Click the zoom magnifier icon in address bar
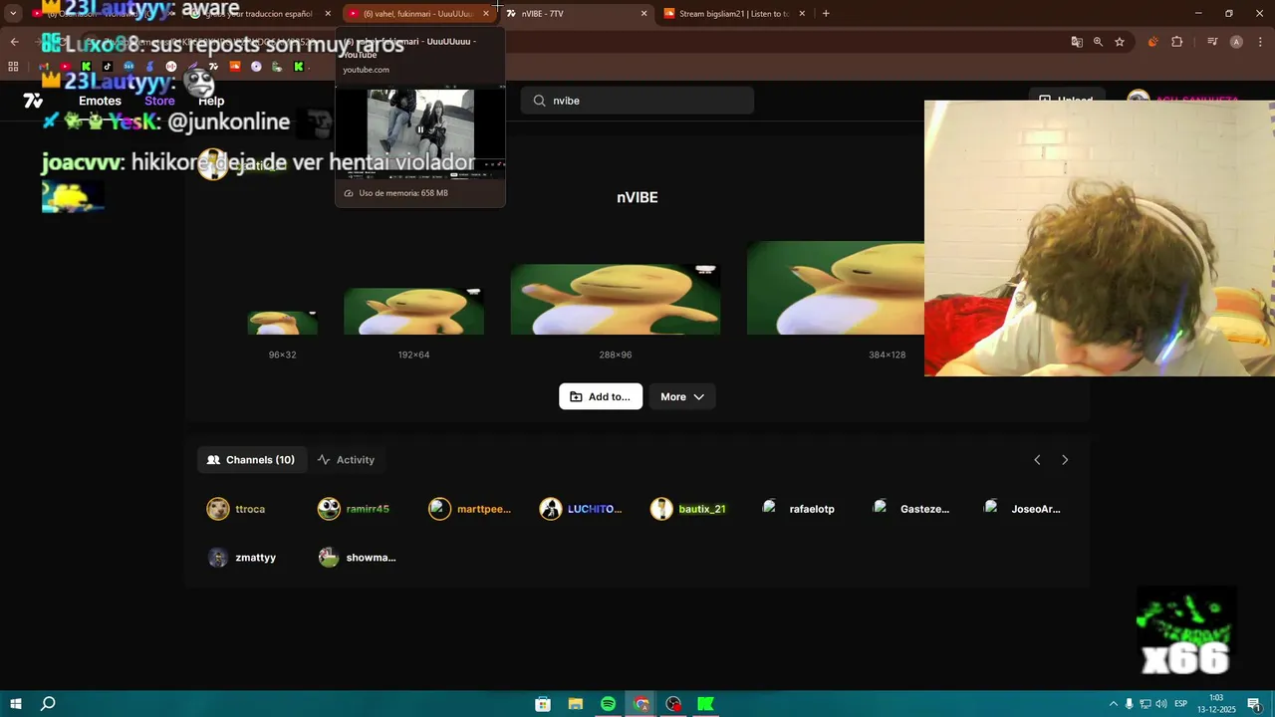Image resolution: width=1275 pixels, height=717 pixels. pyautogui.click(x=1098, y=42)
